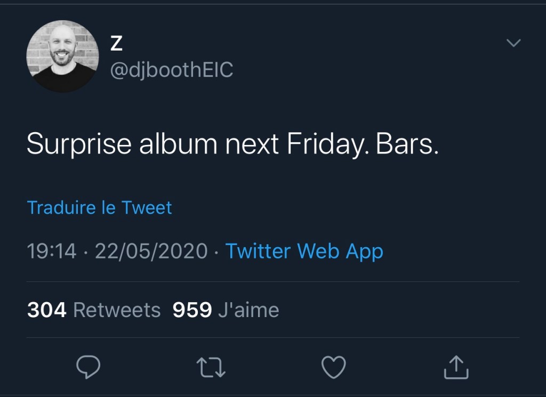Viewport: 546px width, 397px height.
Task: Click the word Bars in the tweet
Action: click(x=406, y=144)
